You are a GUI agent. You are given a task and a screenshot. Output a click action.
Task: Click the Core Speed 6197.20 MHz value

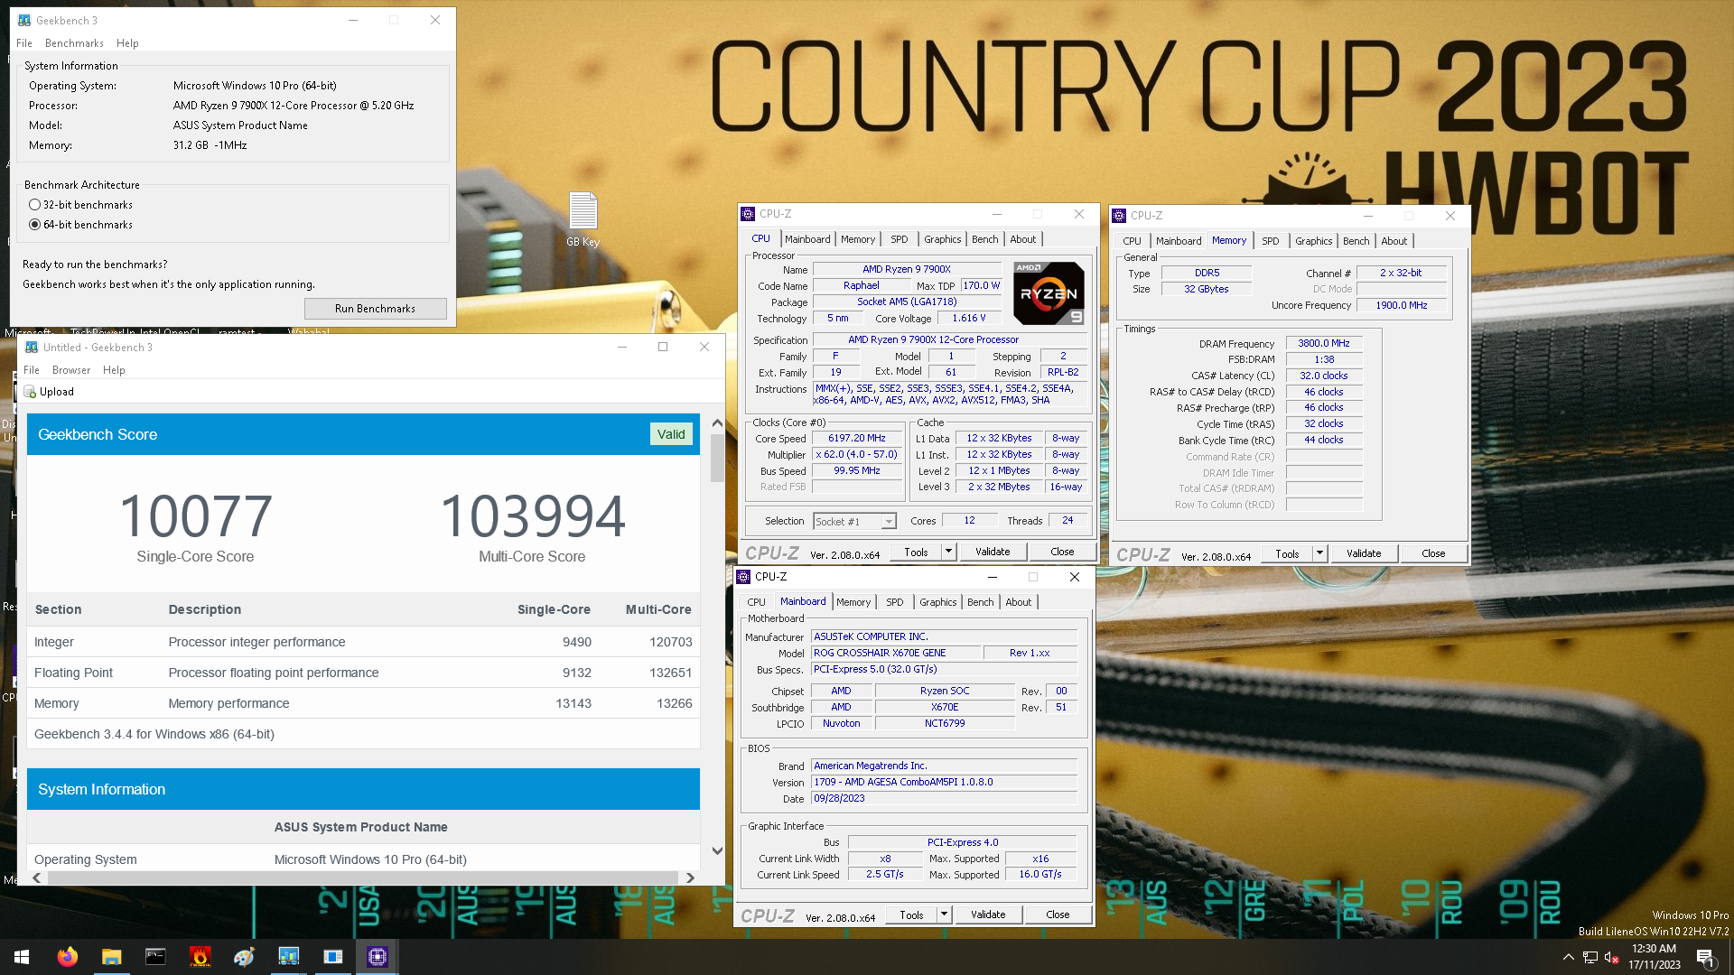(856, 438)
